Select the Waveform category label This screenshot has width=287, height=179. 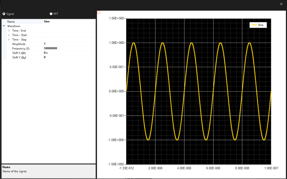(x=14, y=26)
